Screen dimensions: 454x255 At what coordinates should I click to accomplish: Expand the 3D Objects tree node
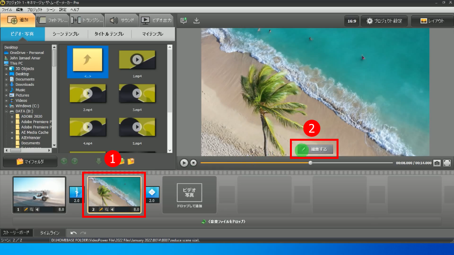tap(7, 69)
